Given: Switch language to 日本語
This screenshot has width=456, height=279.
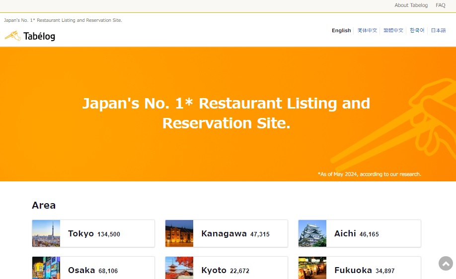Looking at the screenshot, I should point(438,30).
